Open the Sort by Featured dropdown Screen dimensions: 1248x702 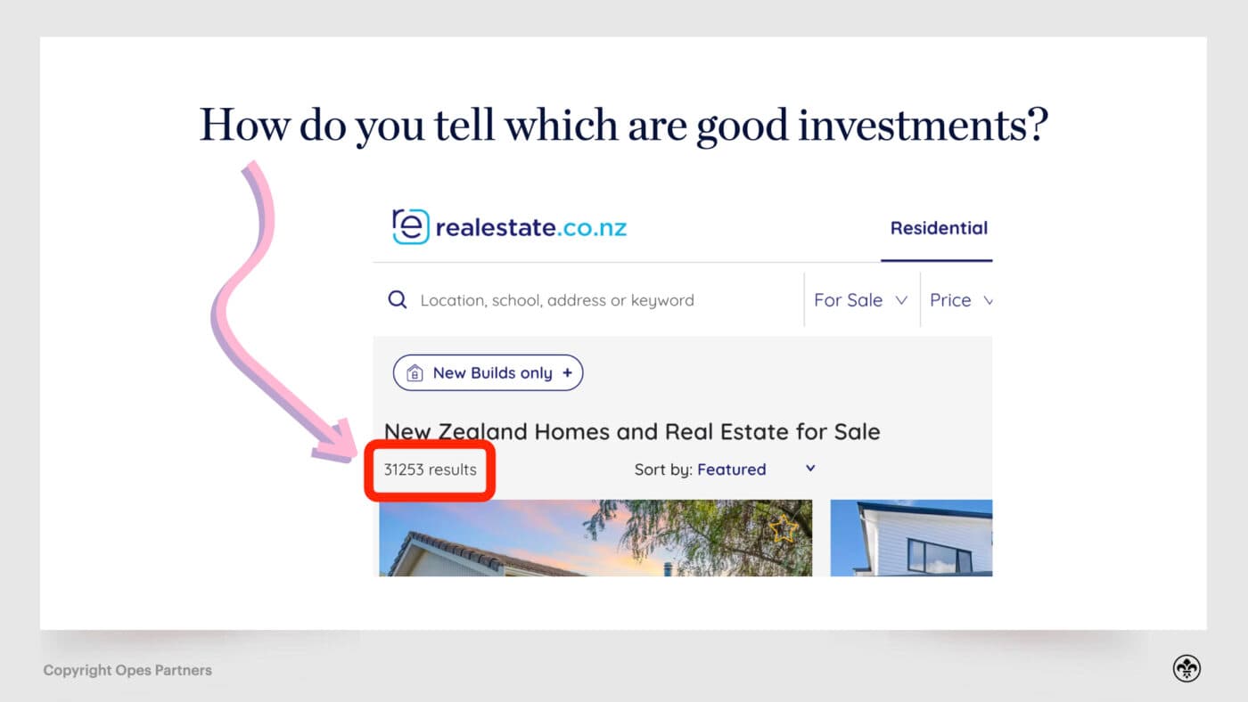(809, 468)
